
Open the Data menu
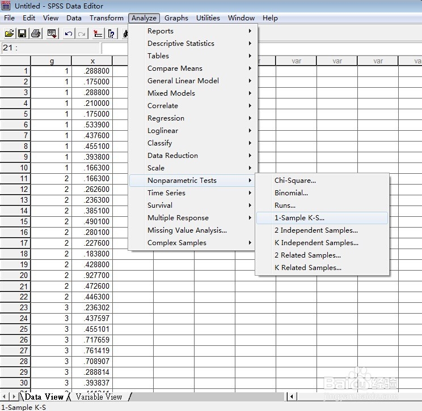click(x=74, y=18)
